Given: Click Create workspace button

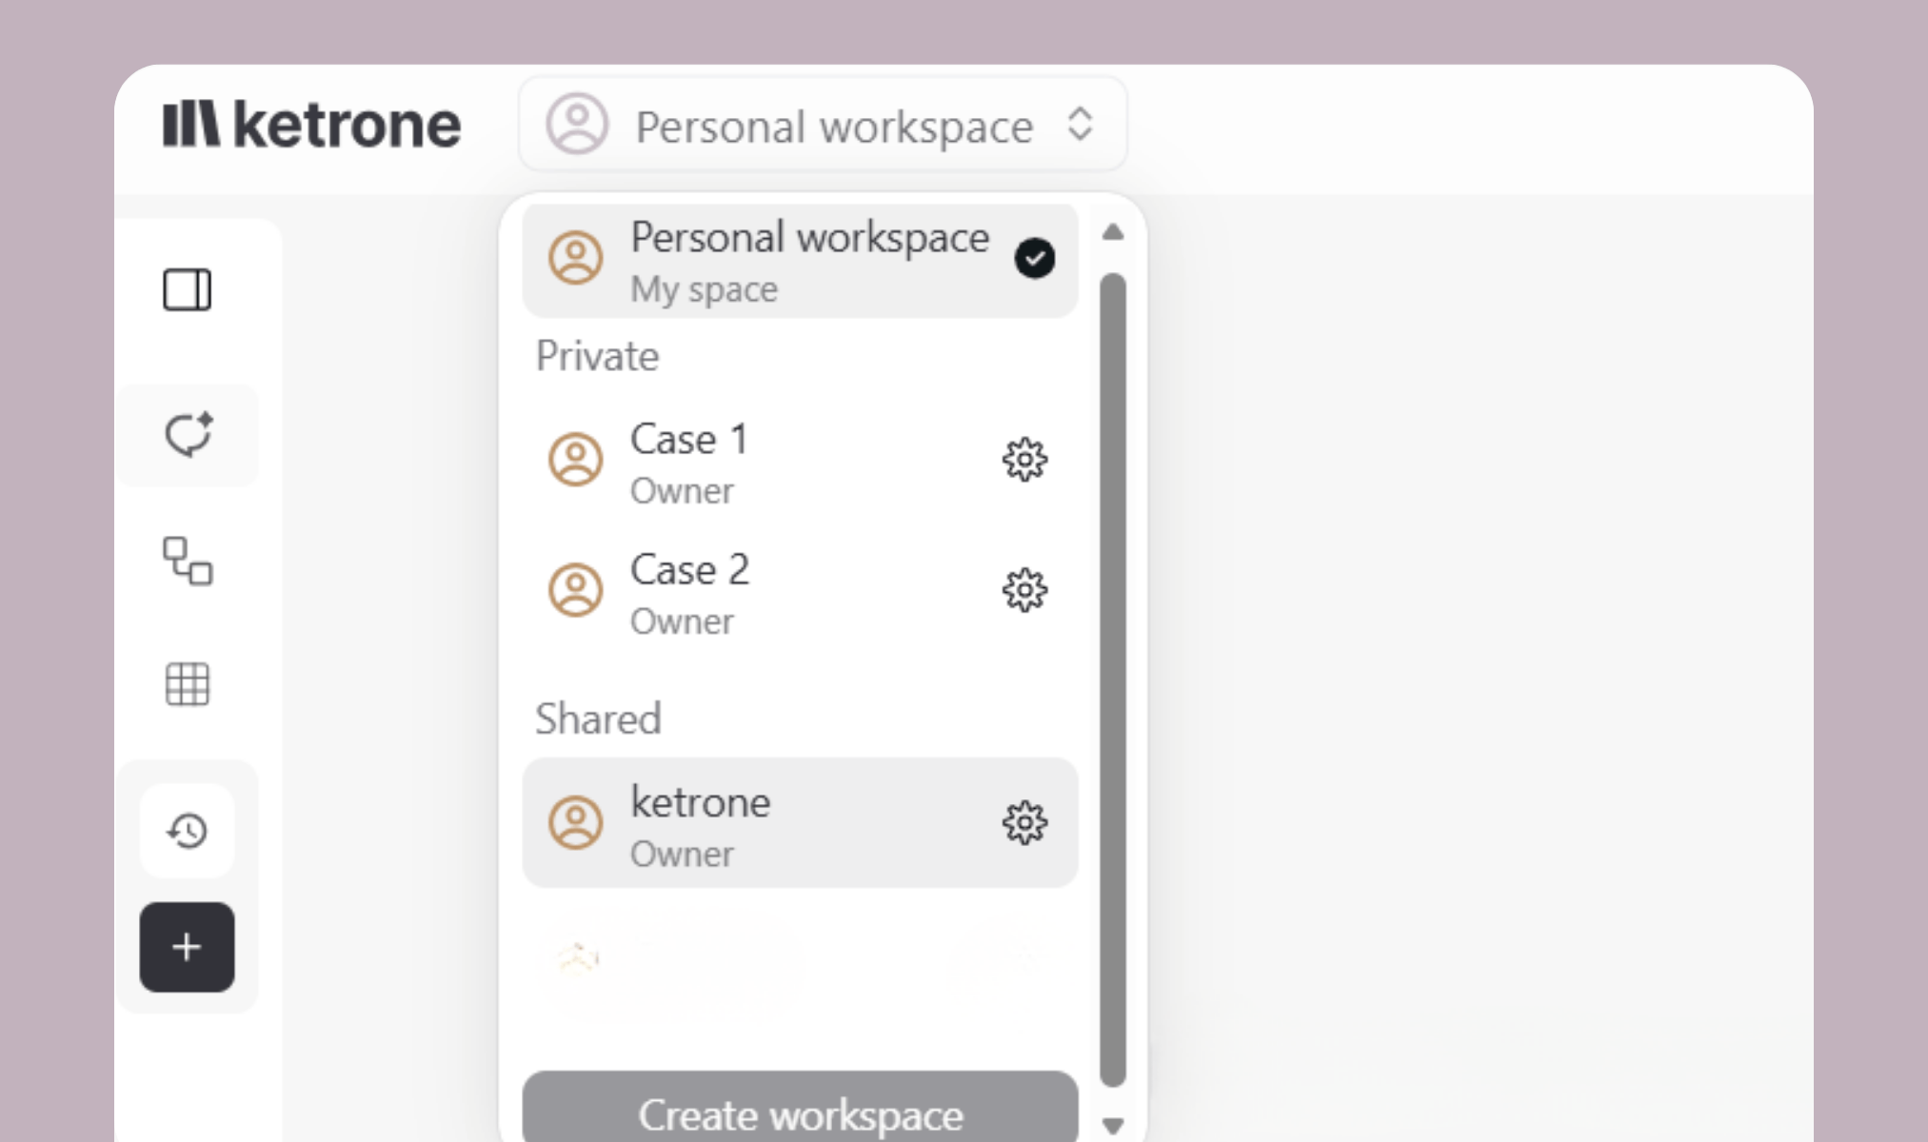Looking at the screenshot, I should (800, 1112).
